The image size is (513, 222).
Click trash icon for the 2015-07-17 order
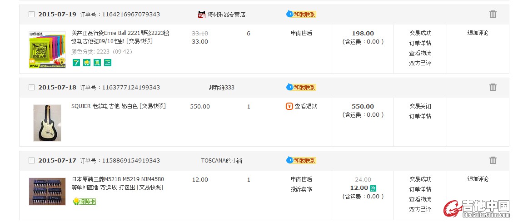point(493,160)
